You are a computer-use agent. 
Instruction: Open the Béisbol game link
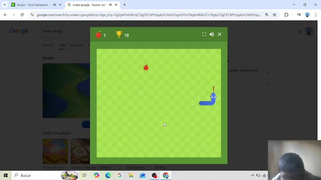(160, 167)
